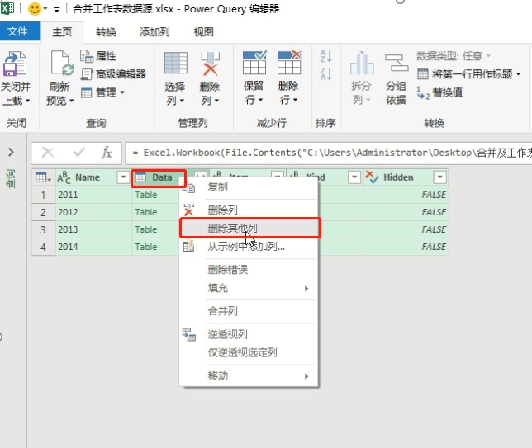
Task: Click the 保留行 (Keep Rows) icon
Action: 254,63
